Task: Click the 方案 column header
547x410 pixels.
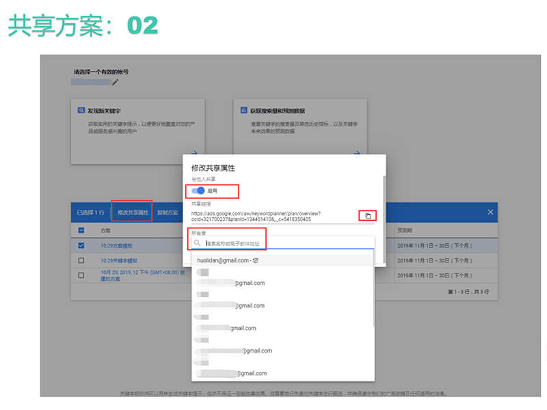Action: tap(105, 230)
